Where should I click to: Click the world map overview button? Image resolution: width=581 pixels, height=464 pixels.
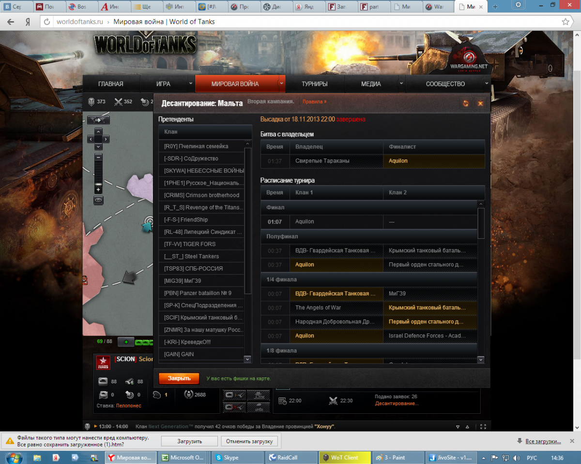tap(98, 120)
